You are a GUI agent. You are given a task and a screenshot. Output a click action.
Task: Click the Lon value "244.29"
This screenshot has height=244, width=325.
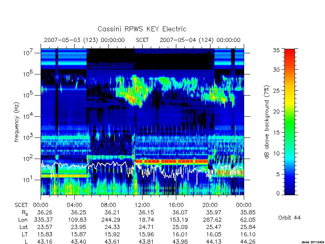111,220
